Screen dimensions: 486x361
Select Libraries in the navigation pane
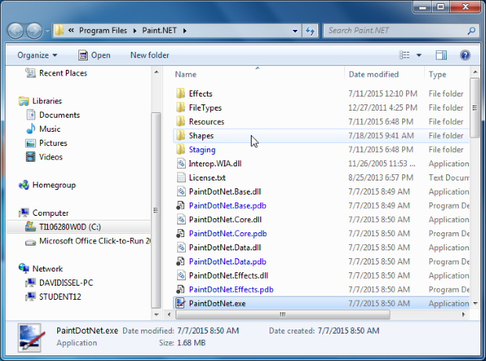pyautogui.click(x=47, y=101)
